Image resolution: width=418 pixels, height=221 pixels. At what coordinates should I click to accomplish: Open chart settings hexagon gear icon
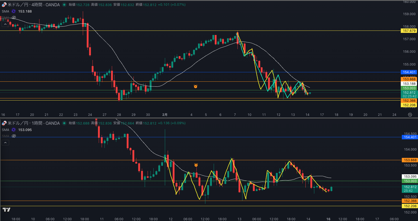coord(410,115)
